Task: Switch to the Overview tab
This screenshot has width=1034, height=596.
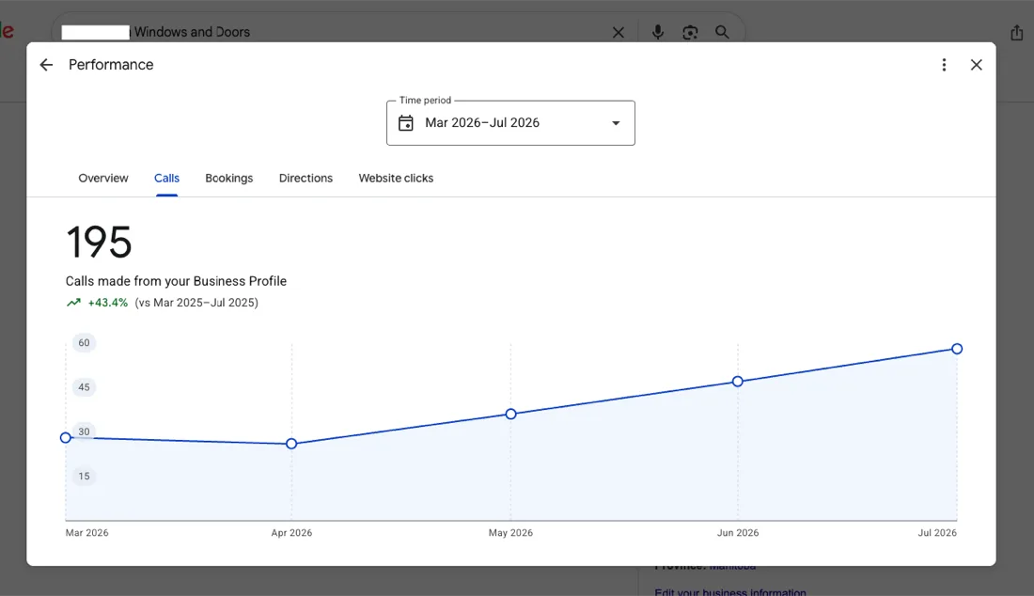Action: [x=102, y=178]
